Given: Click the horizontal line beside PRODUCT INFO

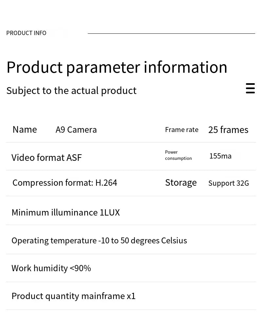Looking at the screenshot, I should 171,33.
